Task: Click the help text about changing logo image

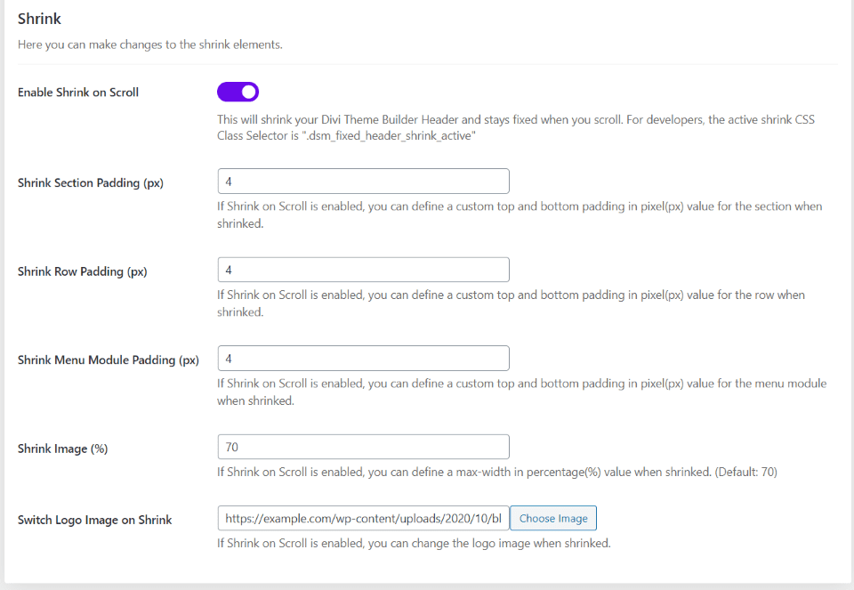Action: (x=414, y=543)
